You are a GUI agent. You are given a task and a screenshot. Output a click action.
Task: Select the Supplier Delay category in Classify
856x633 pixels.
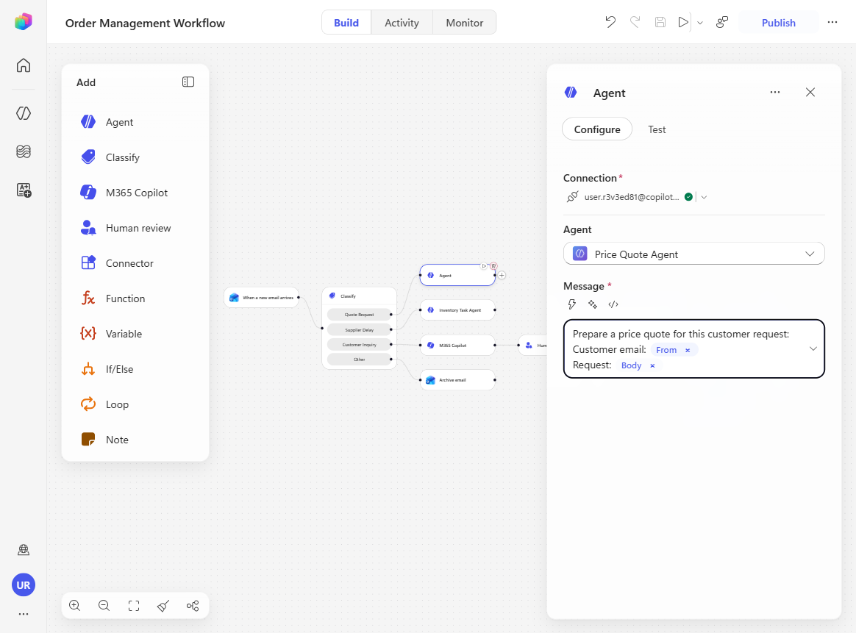pyautogui.click(x=359, y=329)
